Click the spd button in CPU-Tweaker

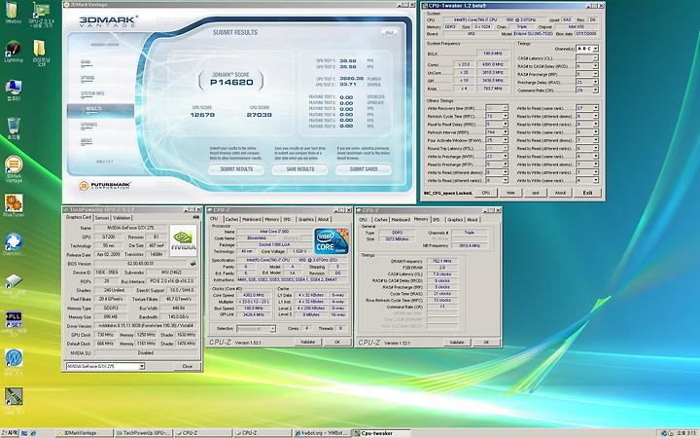(x=536, y=193)
